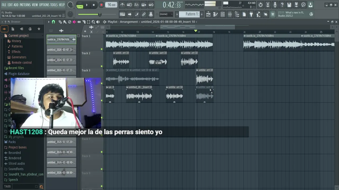Select the Paint brush tool in Playlist
339x190 pixels.
click(65, 22)
